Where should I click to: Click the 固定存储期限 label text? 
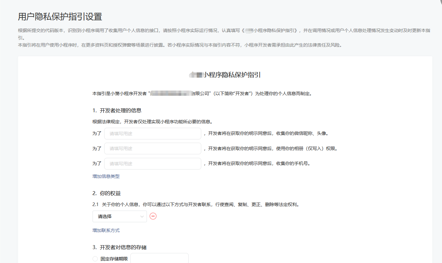click(114, 259)
